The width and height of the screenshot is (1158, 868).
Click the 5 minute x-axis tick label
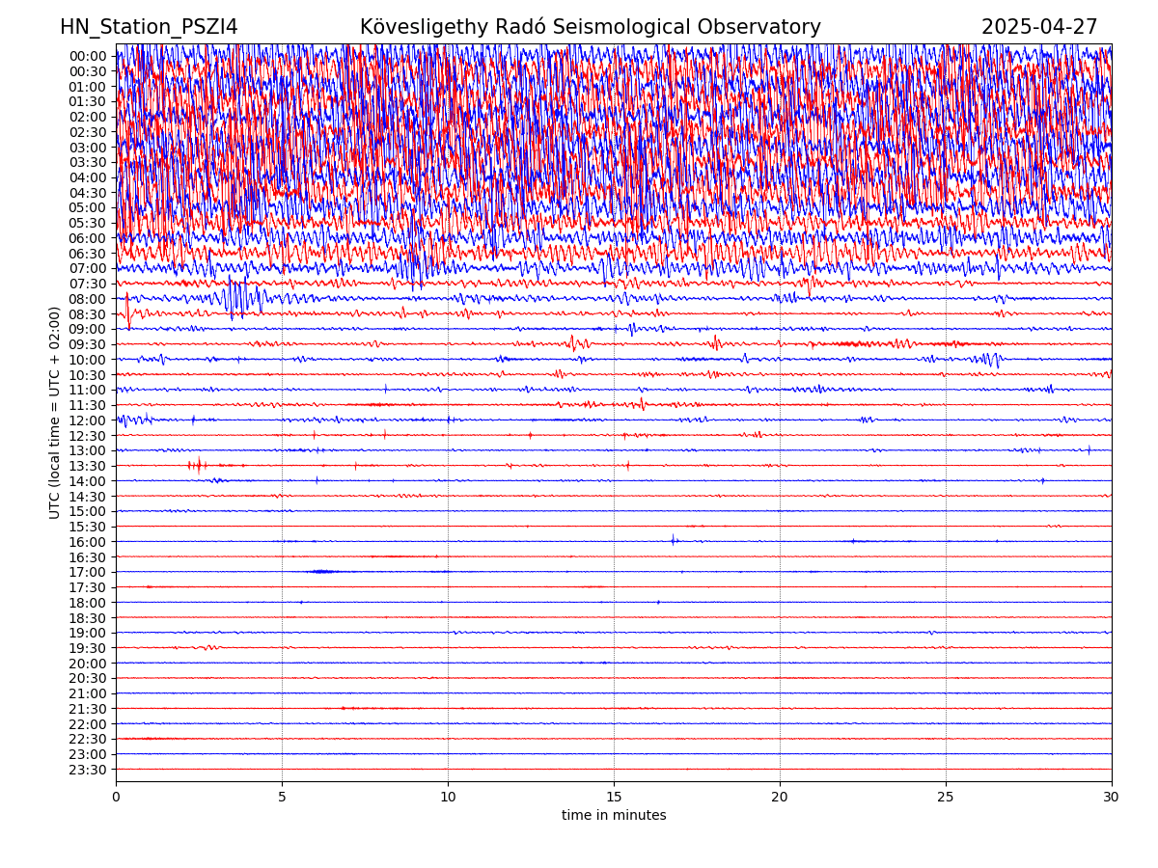click(x=282, y=798)
